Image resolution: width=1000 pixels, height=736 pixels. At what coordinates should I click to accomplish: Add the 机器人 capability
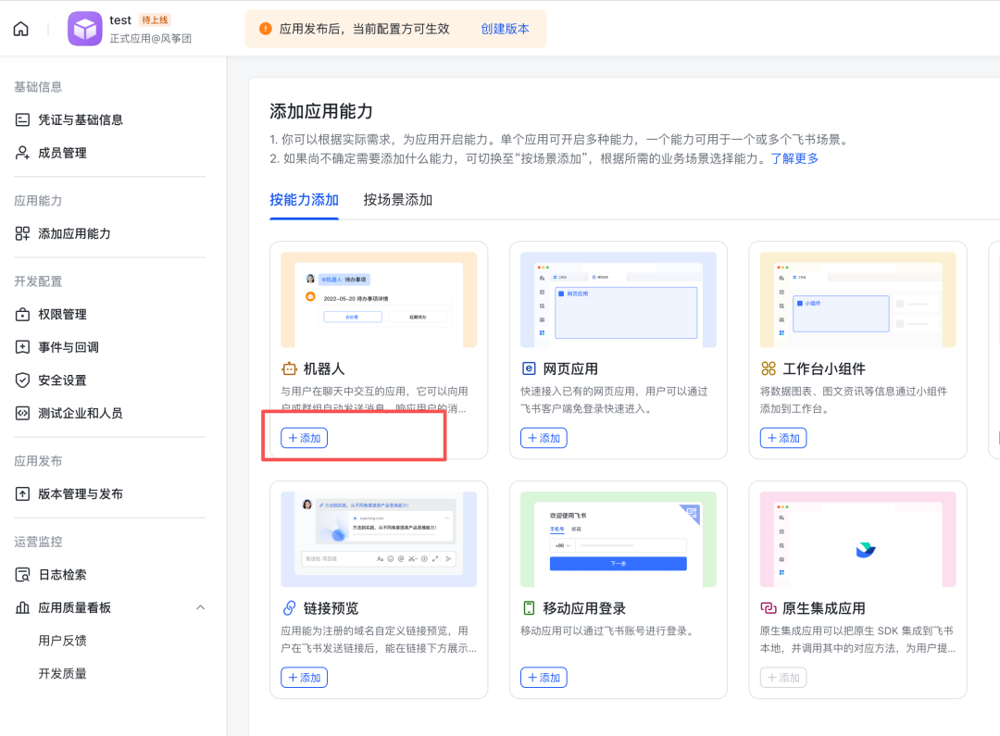(x=305, y=438)
